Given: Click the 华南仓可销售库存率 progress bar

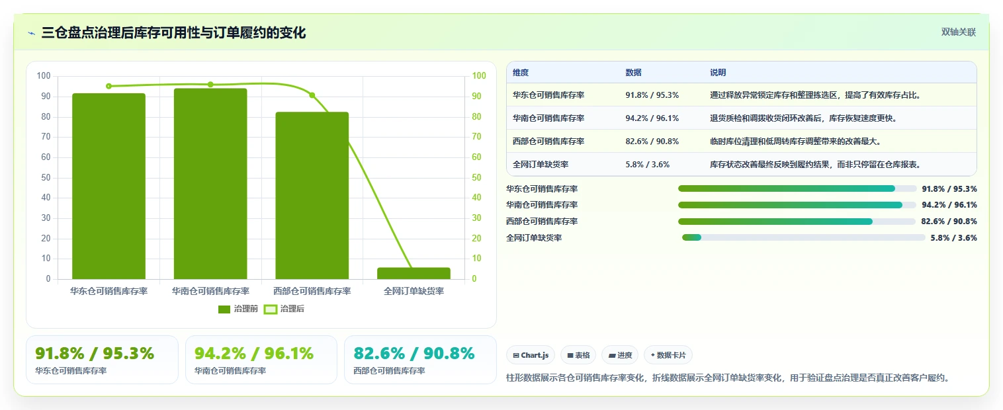Looking at the screenshot, I should (x=797, y=205).
